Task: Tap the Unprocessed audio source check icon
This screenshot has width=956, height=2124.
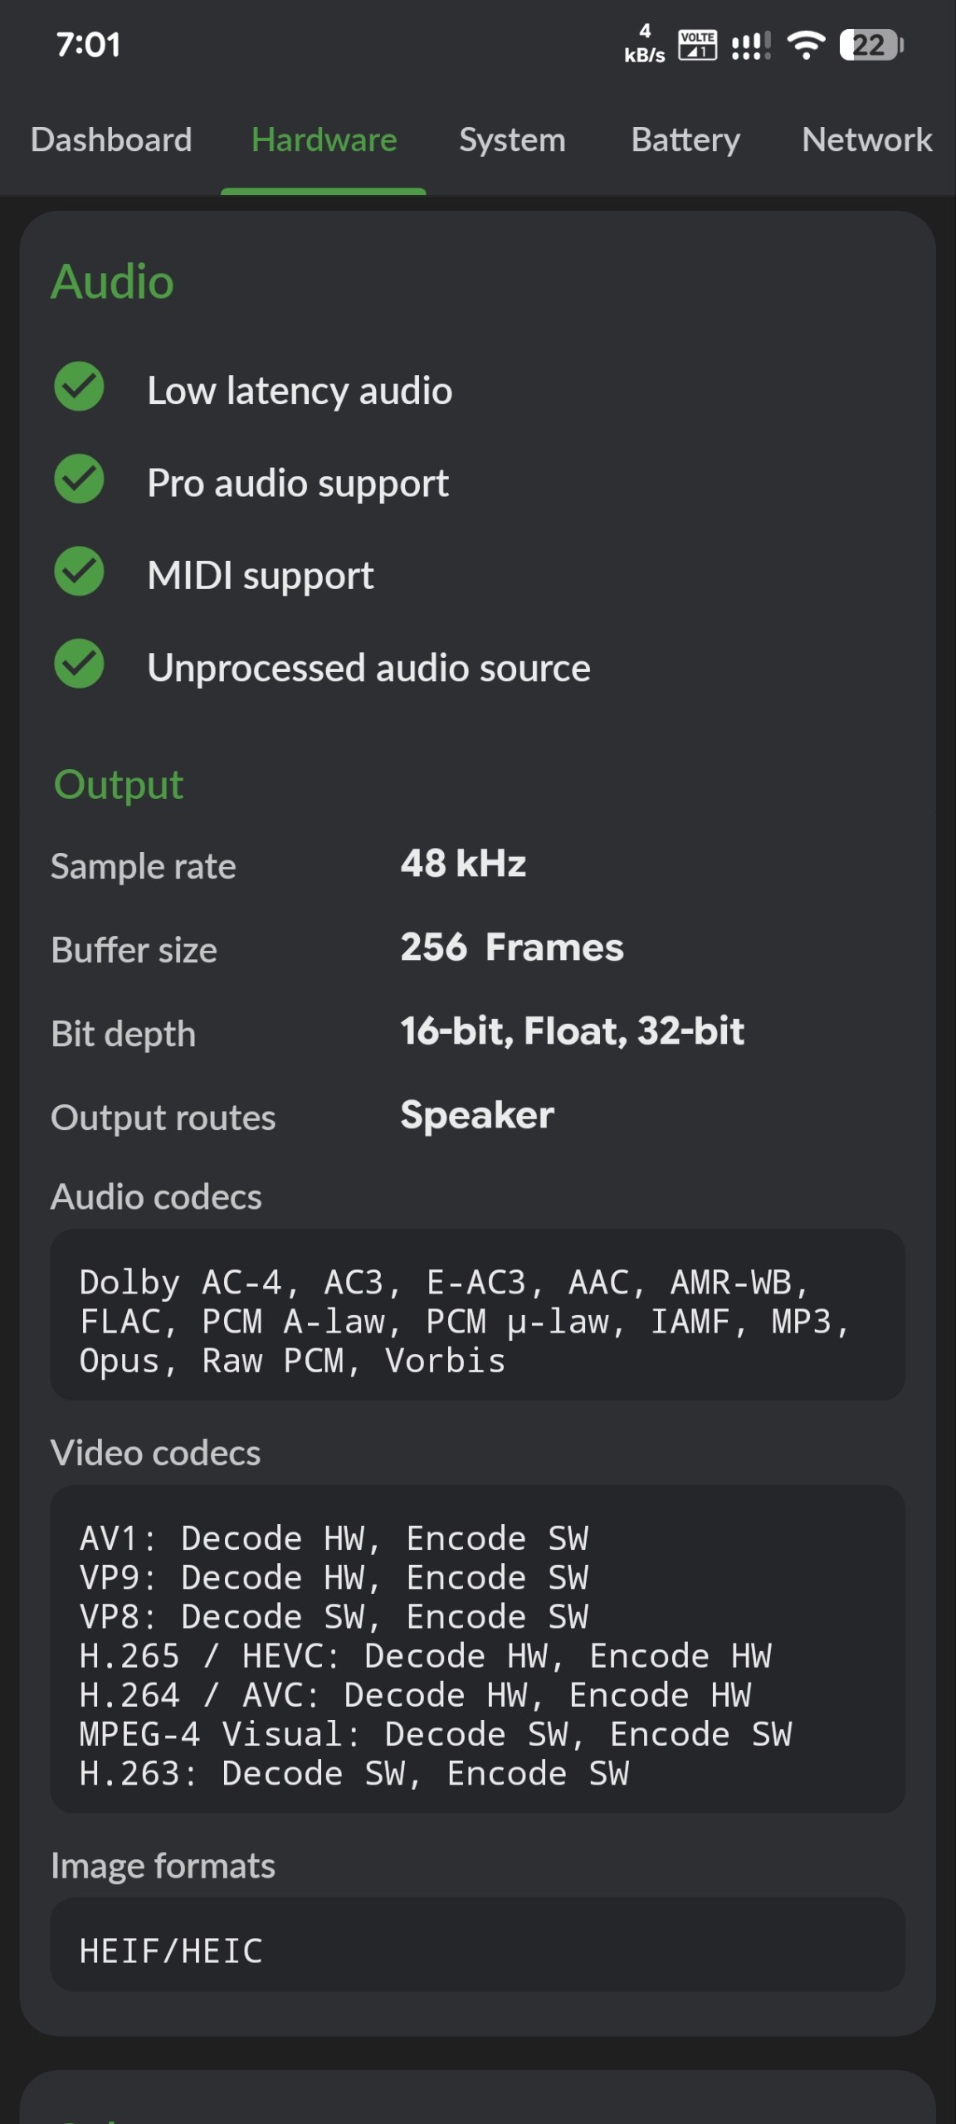Action: coord(79,664)
